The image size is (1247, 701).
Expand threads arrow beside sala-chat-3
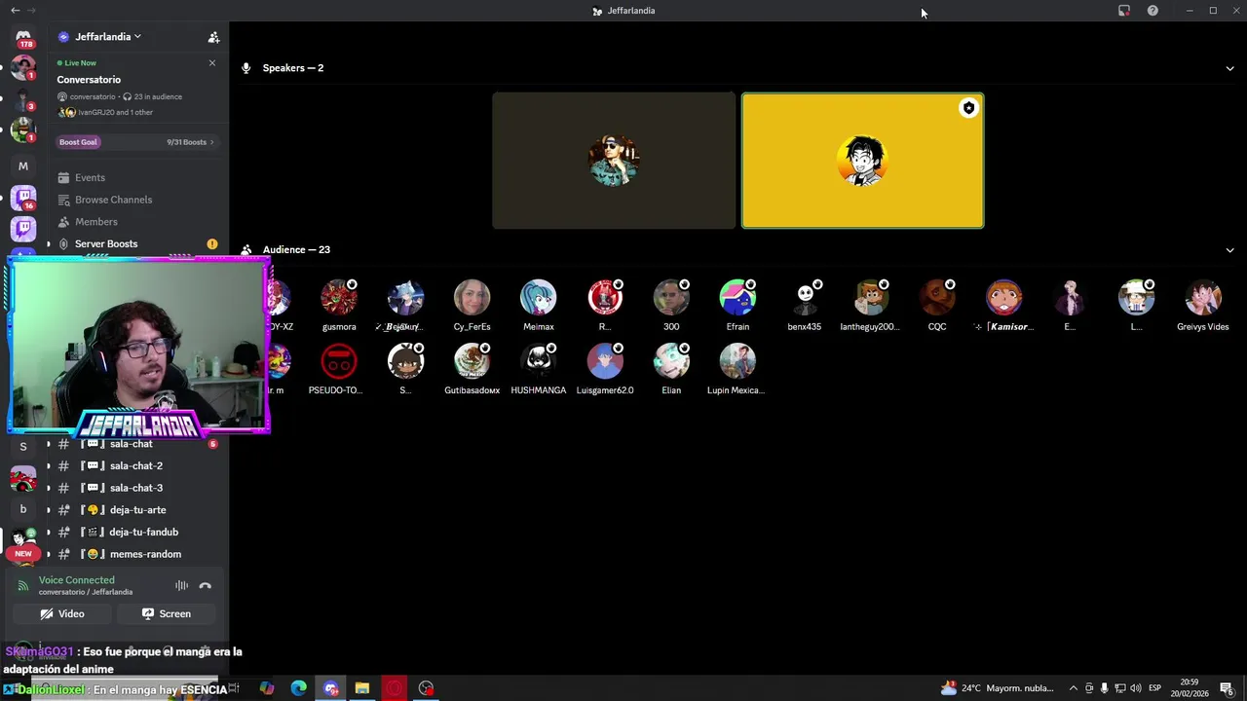pos(49,488)
